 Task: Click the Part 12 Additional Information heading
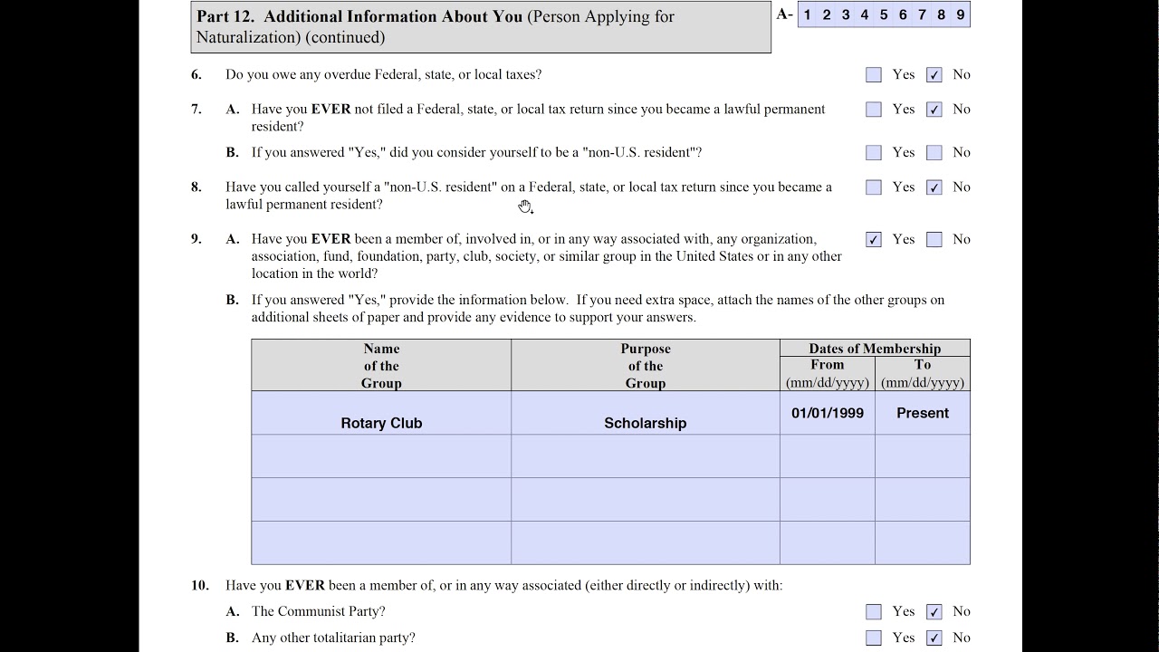(481, 27)
